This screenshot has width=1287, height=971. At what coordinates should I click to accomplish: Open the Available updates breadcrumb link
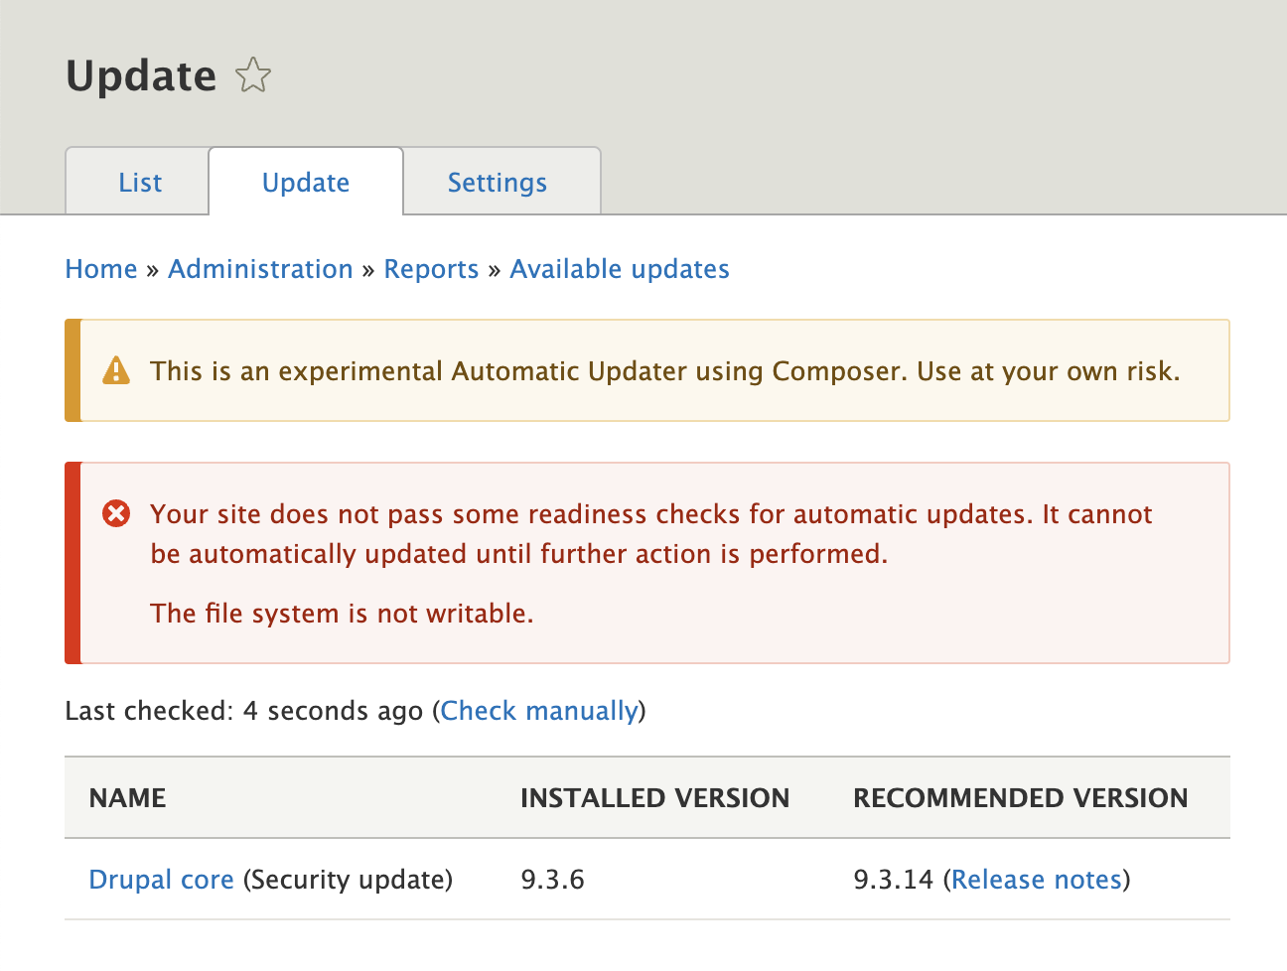pos(620,269)
